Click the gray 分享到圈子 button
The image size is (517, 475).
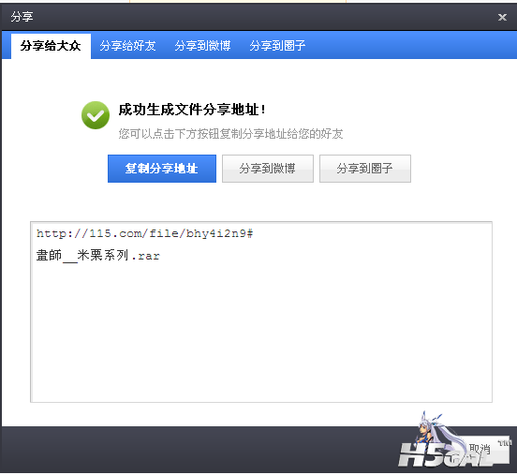click(365, 169)
